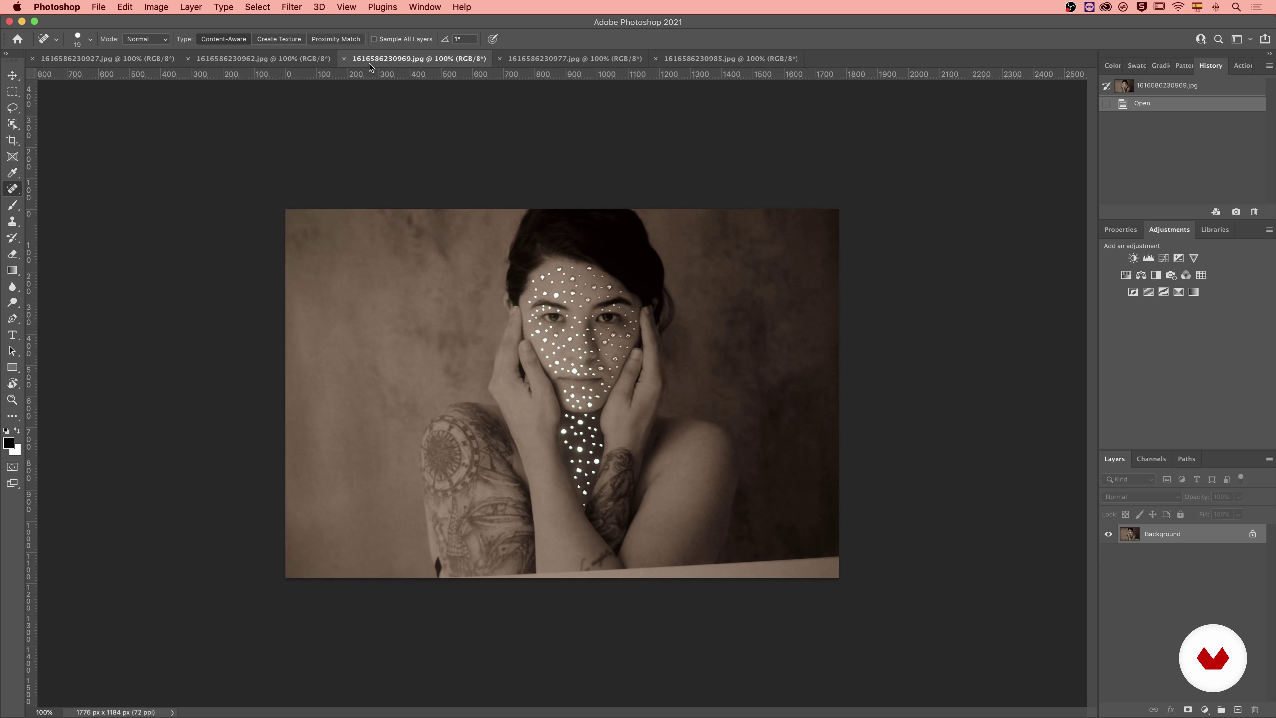Select the Frame tool
Screen dimensions: 1276x718
[x=12, y=157]
